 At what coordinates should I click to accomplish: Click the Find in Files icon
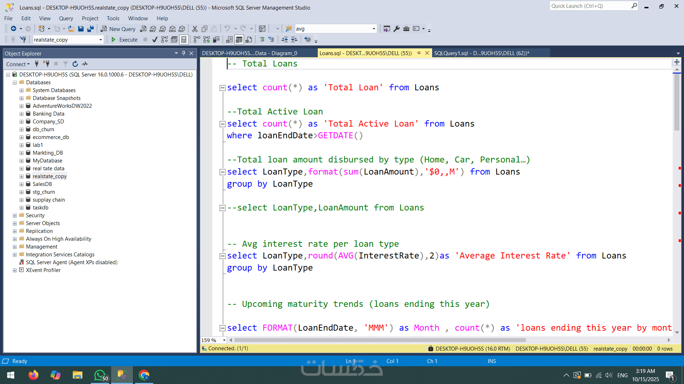(289, 29)
